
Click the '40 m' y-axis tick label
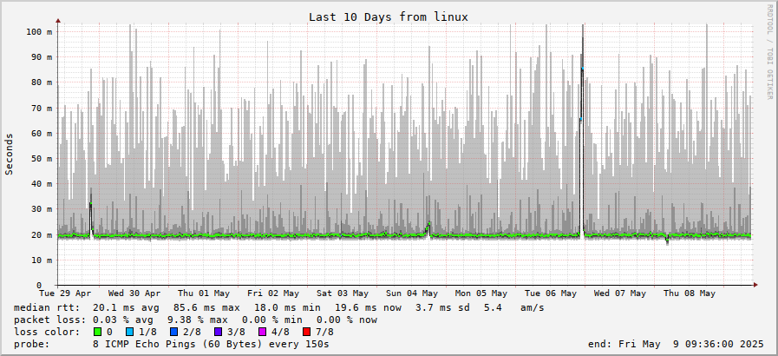[42, 184]
